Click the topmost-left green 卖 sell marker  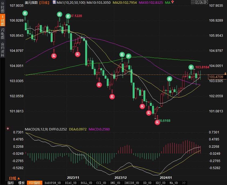25,13
